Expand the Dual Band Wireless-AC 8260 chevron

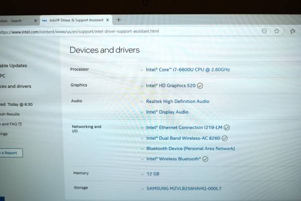point(142,139)
